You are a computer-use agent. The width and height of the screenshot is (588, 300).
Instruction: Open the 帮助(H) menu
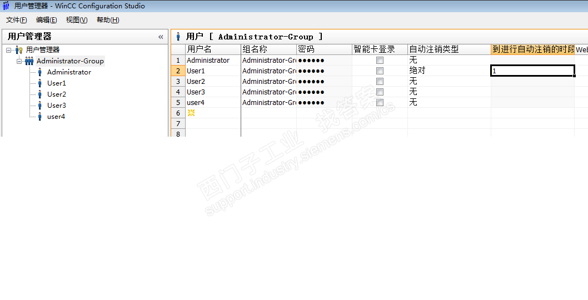pos(108,20)
